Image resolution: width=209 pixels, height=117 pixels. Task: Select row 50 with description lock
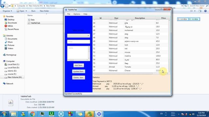click(131, 45)
